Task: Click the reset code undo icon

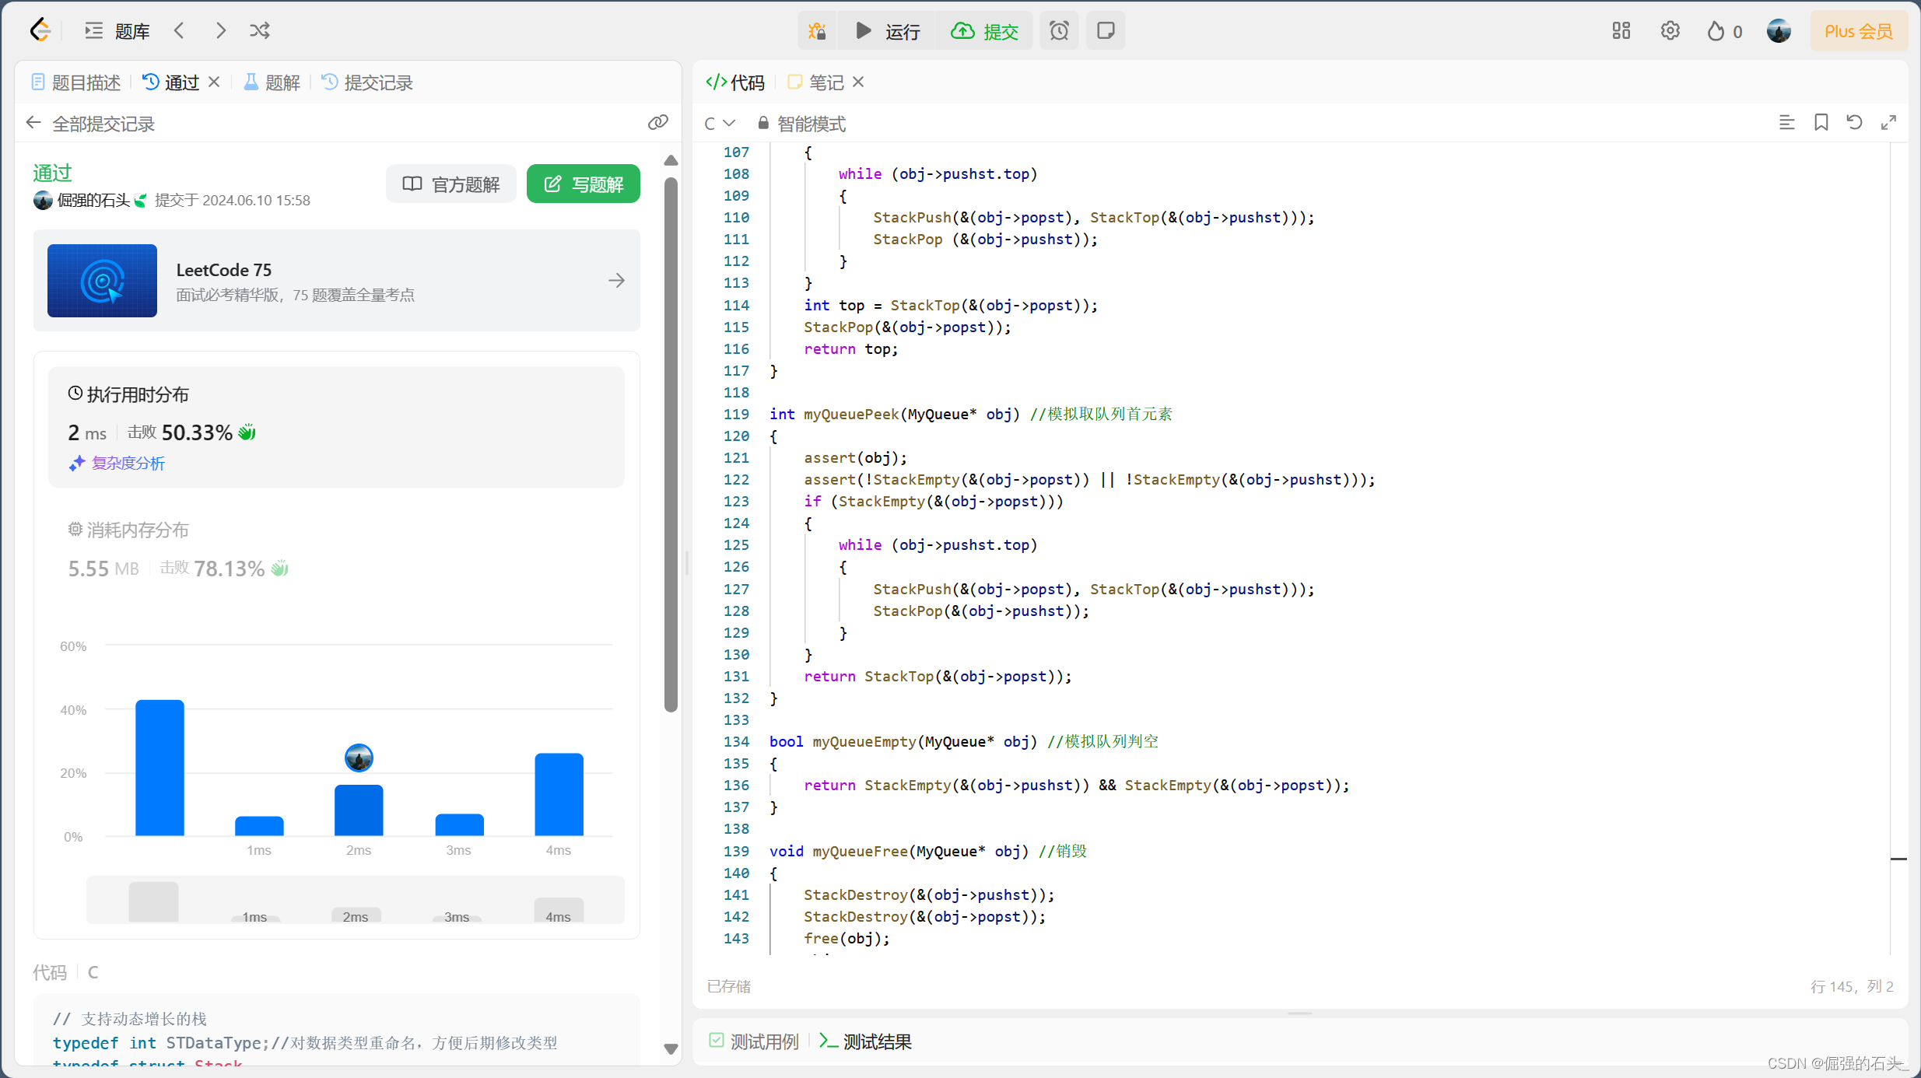Action: 1855,123
